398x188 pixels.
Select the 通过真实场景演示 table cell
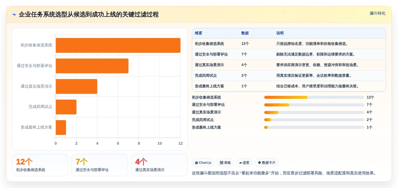tap(209, 65)
